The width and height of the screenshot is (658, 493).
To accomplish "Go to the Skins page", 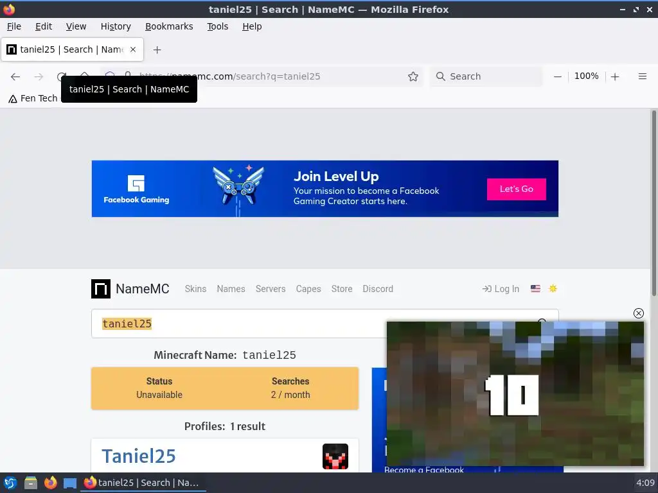I will [x=195, y=289].
